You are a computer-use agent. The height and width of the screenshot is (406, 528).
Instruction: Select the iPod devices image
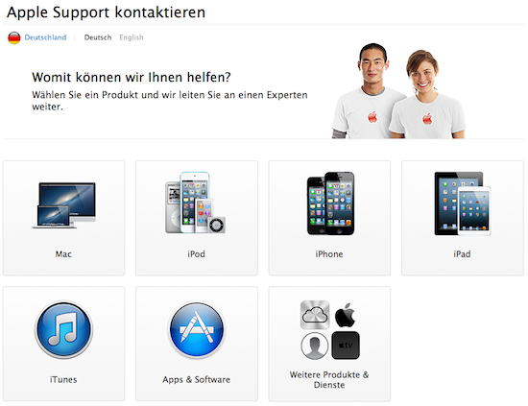tap(195, 203)
